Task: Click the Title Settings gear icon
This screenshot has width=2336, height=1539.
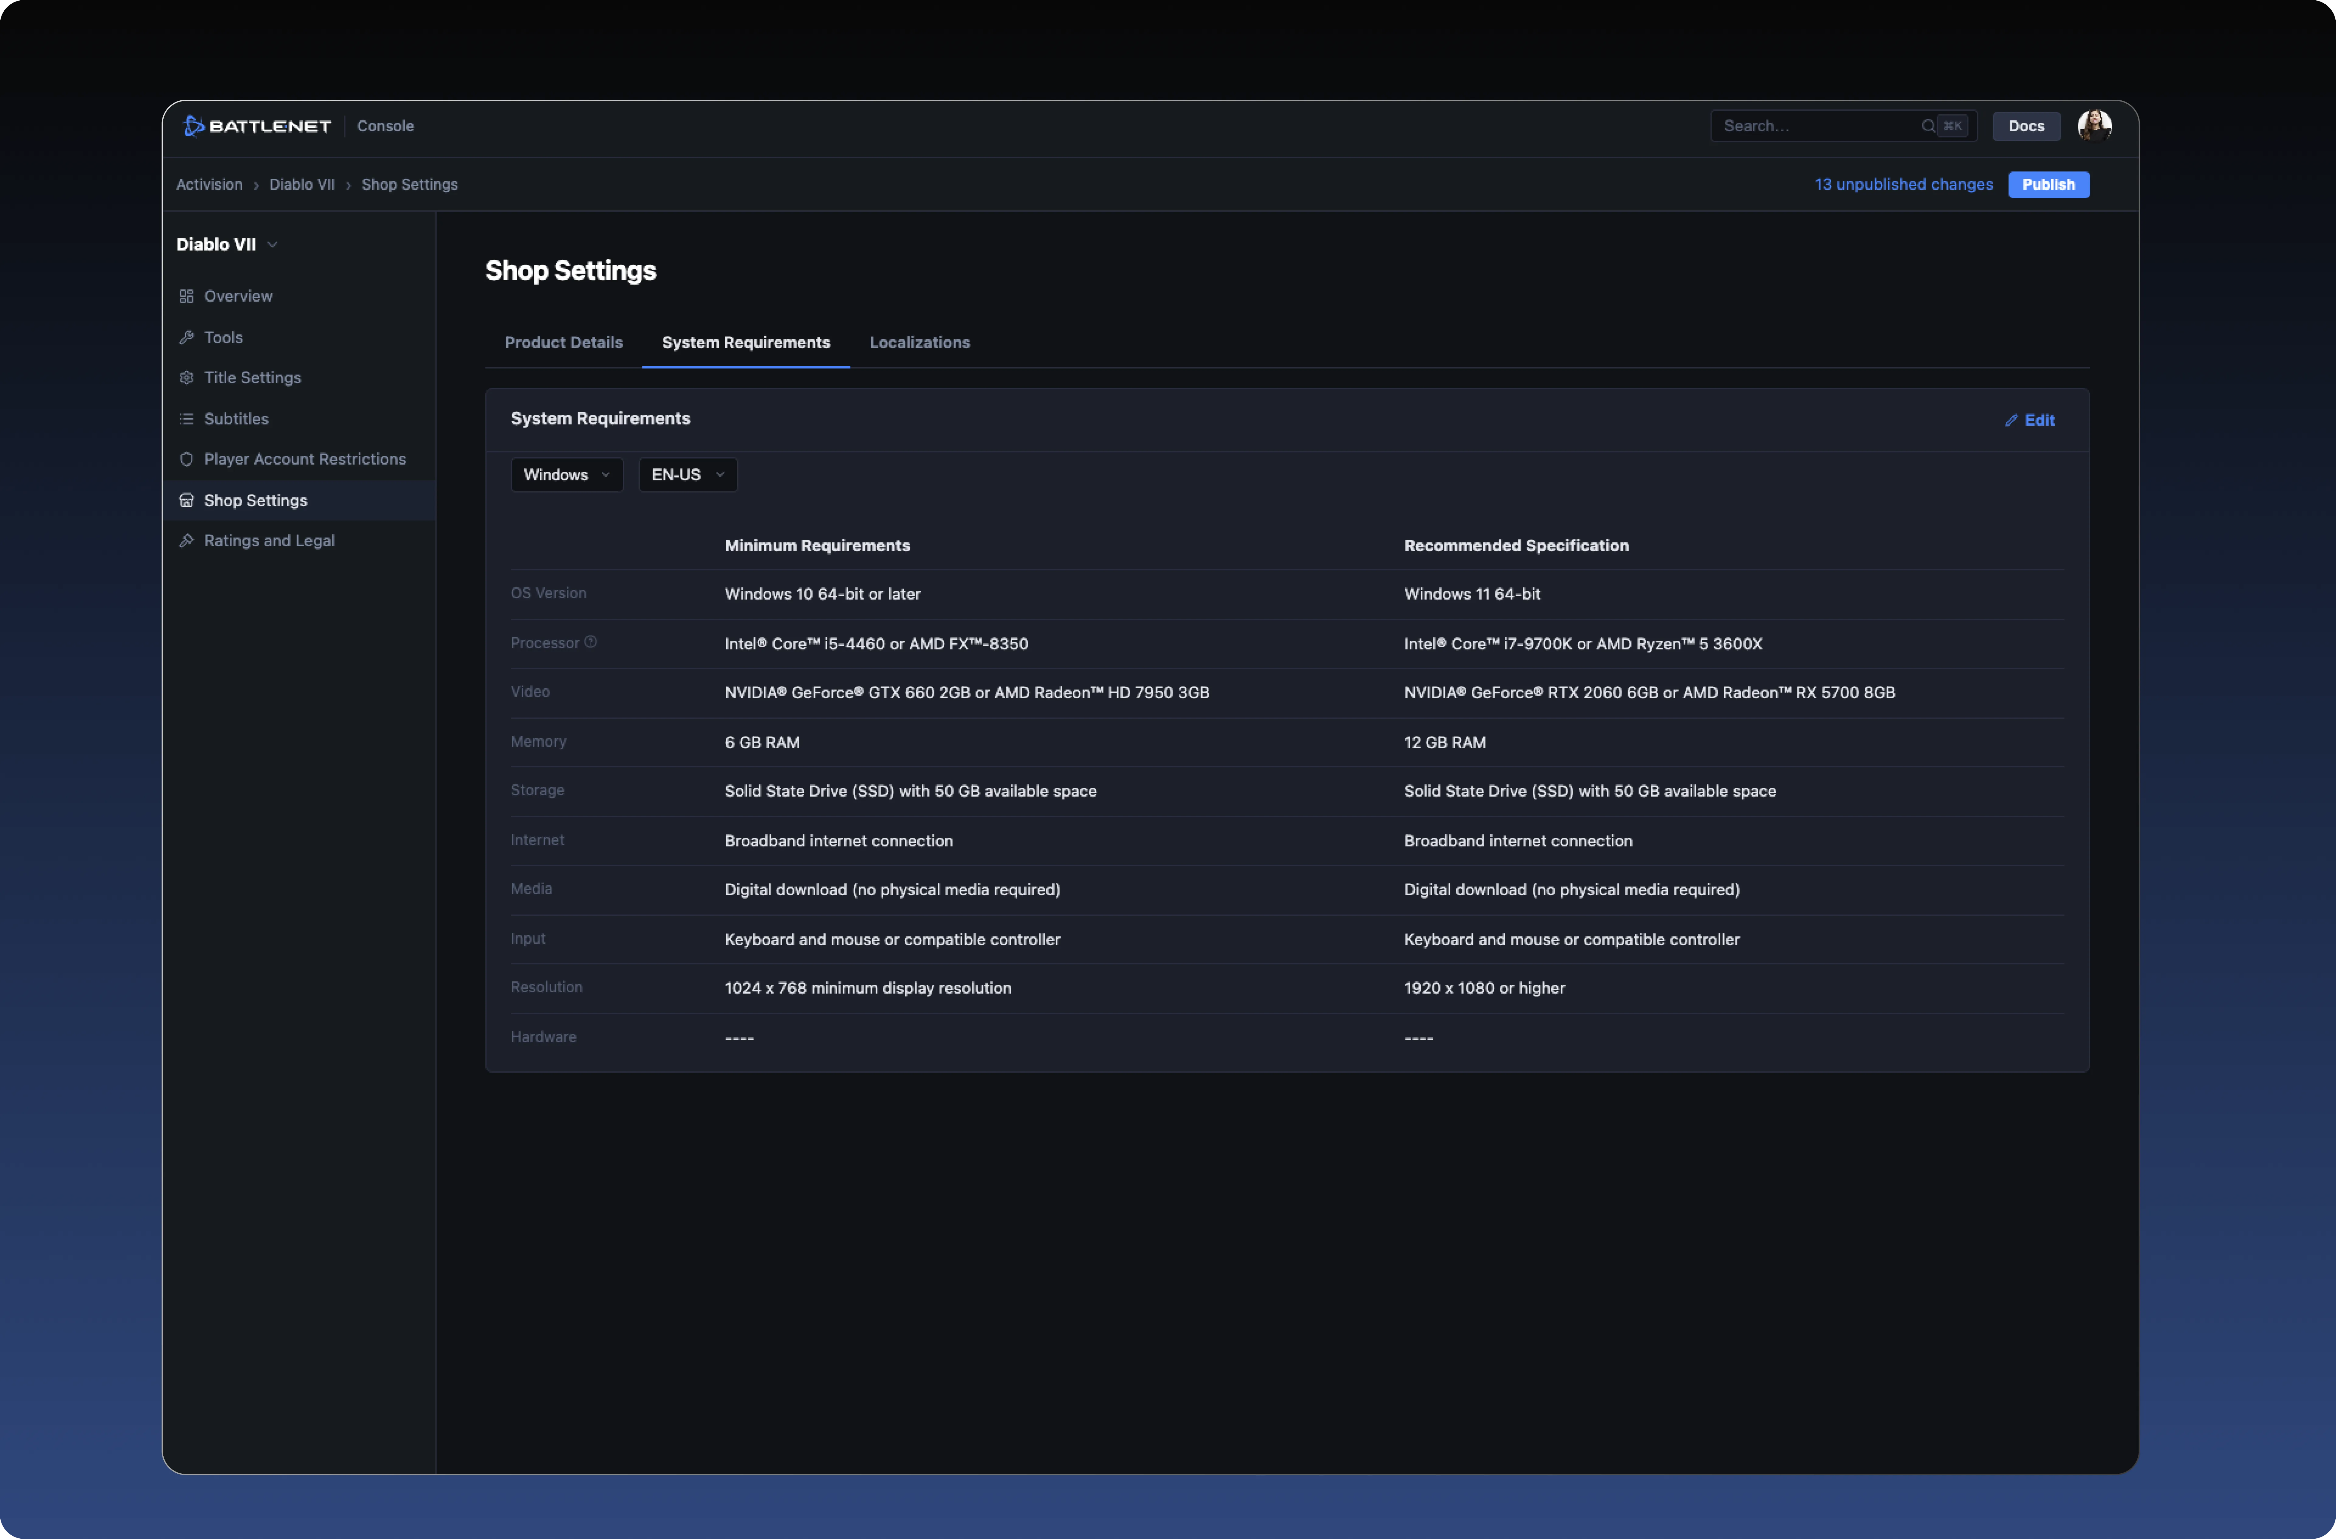Action: (x=186, y=378)
